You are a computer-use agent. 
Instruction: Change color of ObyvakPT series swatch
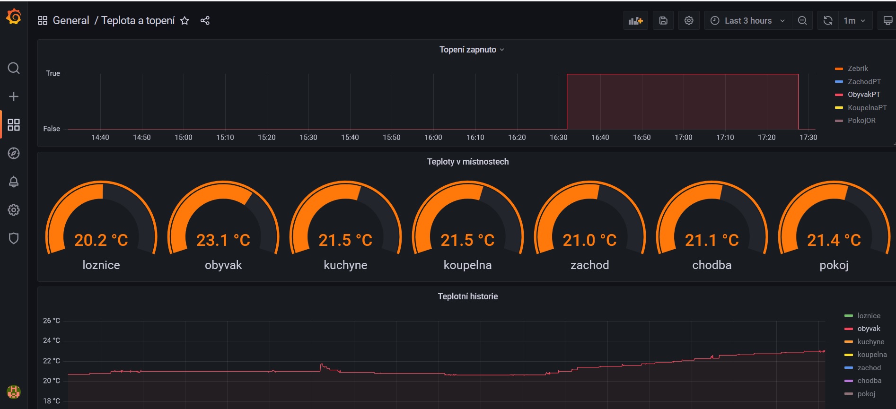click(839, 95)
